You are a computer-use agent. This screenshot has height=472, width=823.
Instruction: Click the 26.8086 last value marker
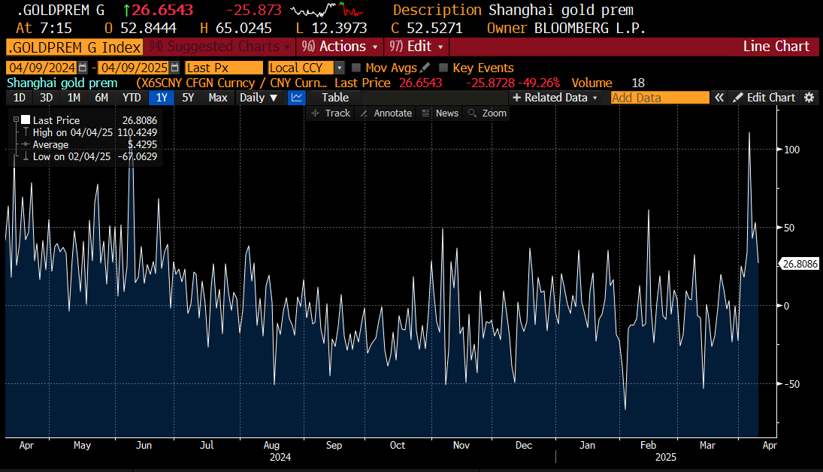(x=799, y=264)
